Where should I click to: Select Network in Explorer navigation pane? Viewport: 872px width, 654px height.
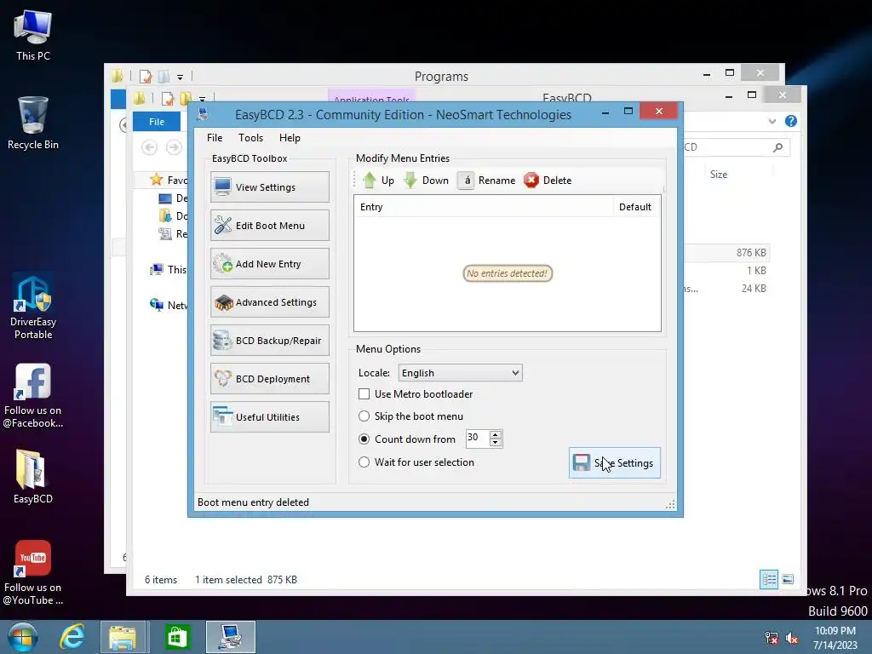coord(169,306)
